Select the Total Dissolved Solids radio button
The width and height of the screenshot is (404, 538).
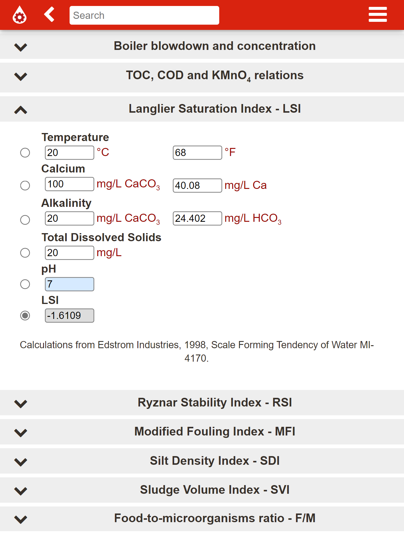[25, 253]
